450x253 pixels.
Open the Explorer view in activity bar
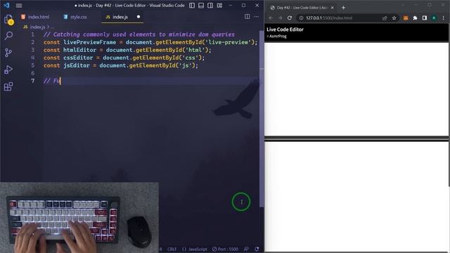pos(8,20)
